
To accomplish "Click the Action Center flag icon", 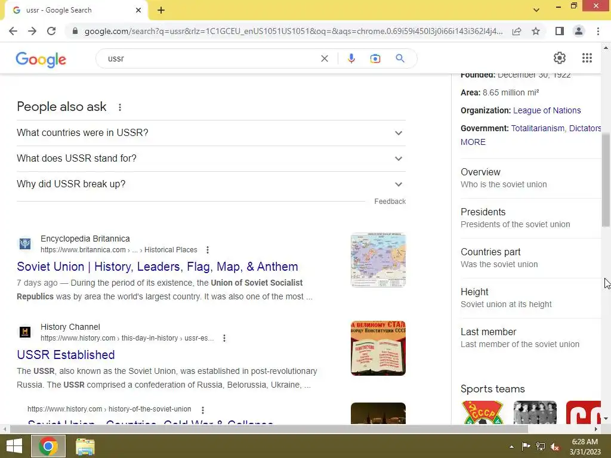I will click(526, 447).
